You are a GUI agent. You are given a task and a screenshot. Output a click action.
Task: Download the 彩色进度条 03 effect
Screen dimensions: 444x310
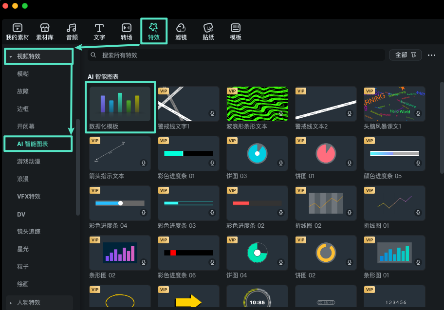tap(212, 213)
